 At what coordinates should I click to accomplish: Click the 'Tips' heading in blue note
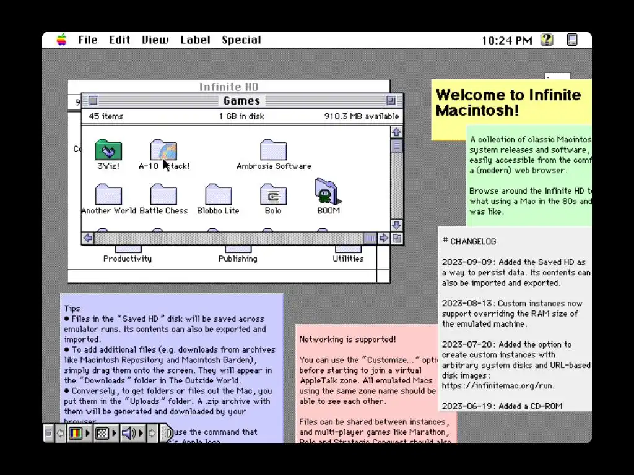point(72,309)
